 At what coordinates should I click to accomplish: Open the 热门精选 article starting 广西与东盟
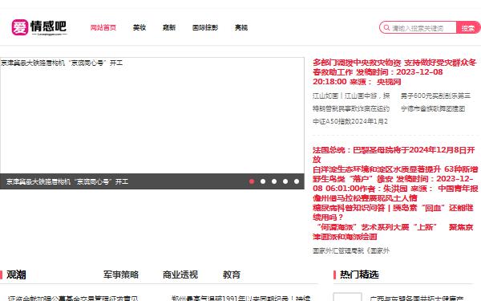pyautogui.click(x=417, y=299)
